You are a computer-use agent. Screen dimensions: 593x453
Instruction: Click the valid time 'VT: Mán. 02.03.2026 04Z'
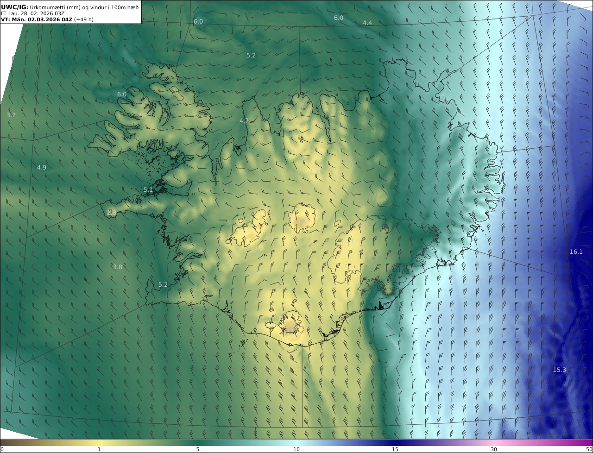(x=37, y=19)
